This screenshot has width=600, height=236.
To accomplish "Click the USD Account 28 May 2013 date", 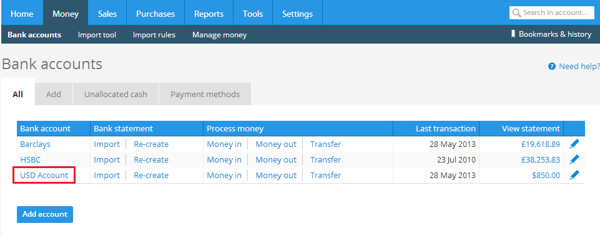I will point(453,175).
